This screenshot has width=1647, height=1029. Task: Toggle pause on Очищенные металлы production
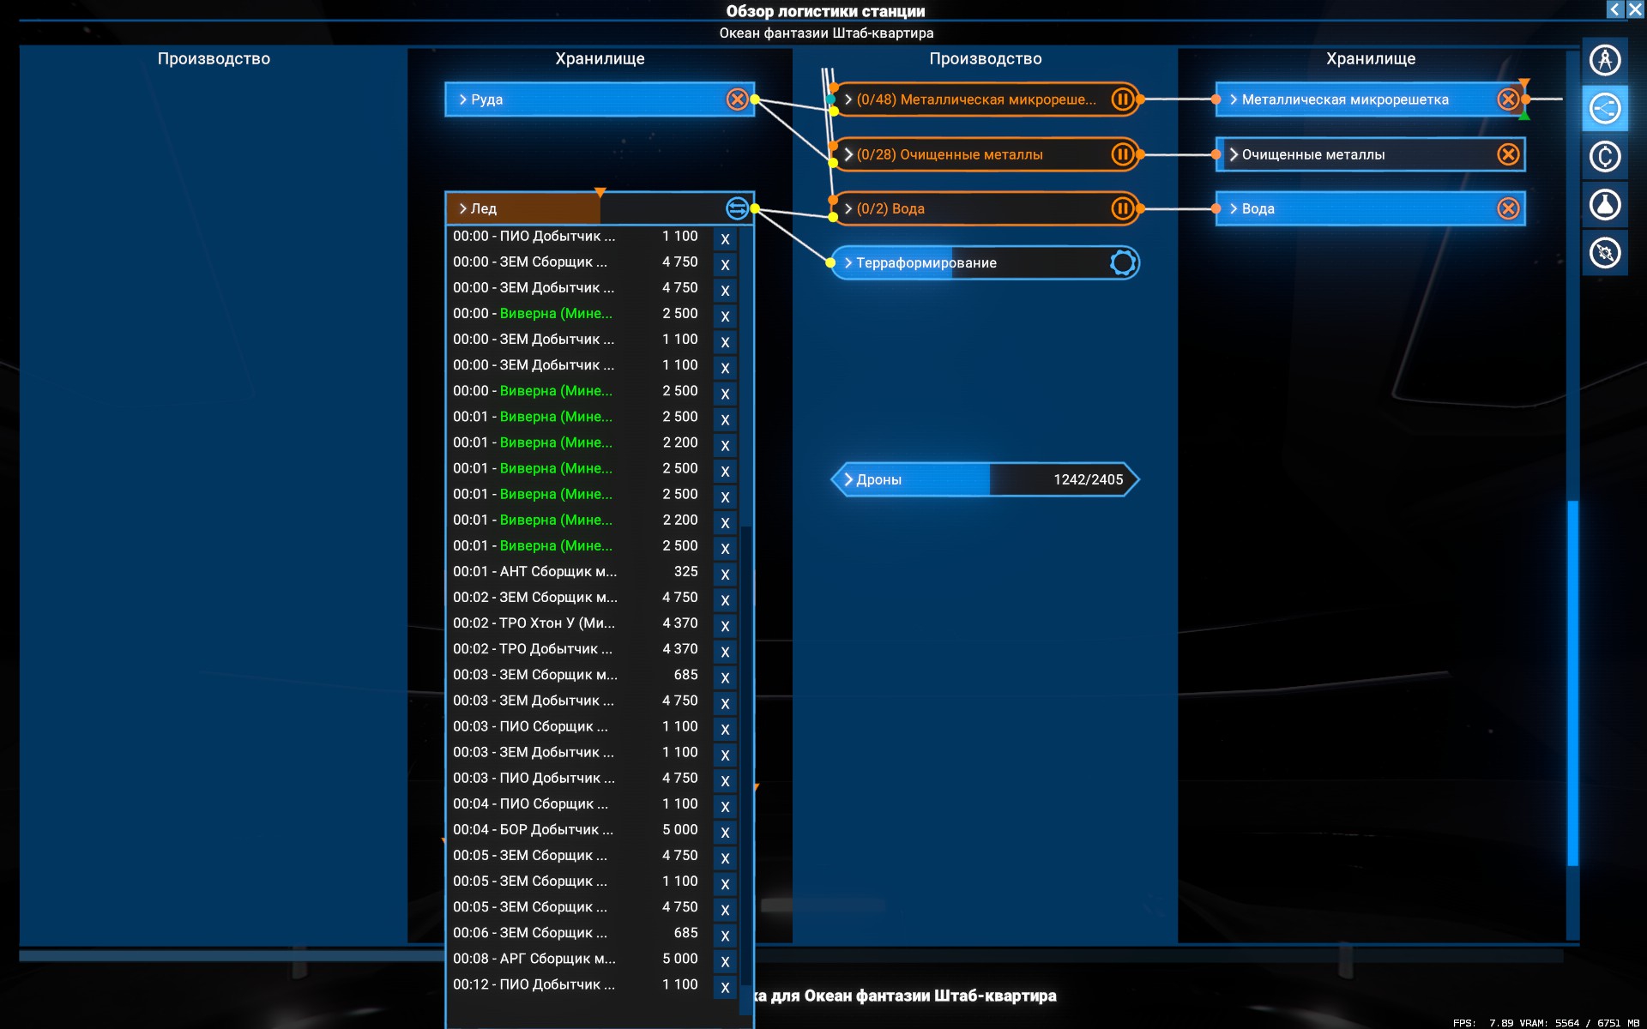tap(1122, 154)
